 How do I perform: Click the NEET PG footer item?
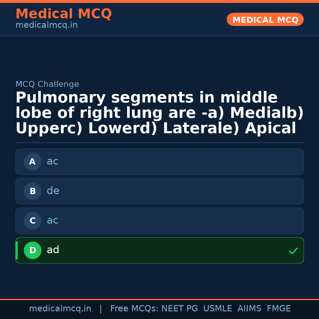[x=179, y=308]
